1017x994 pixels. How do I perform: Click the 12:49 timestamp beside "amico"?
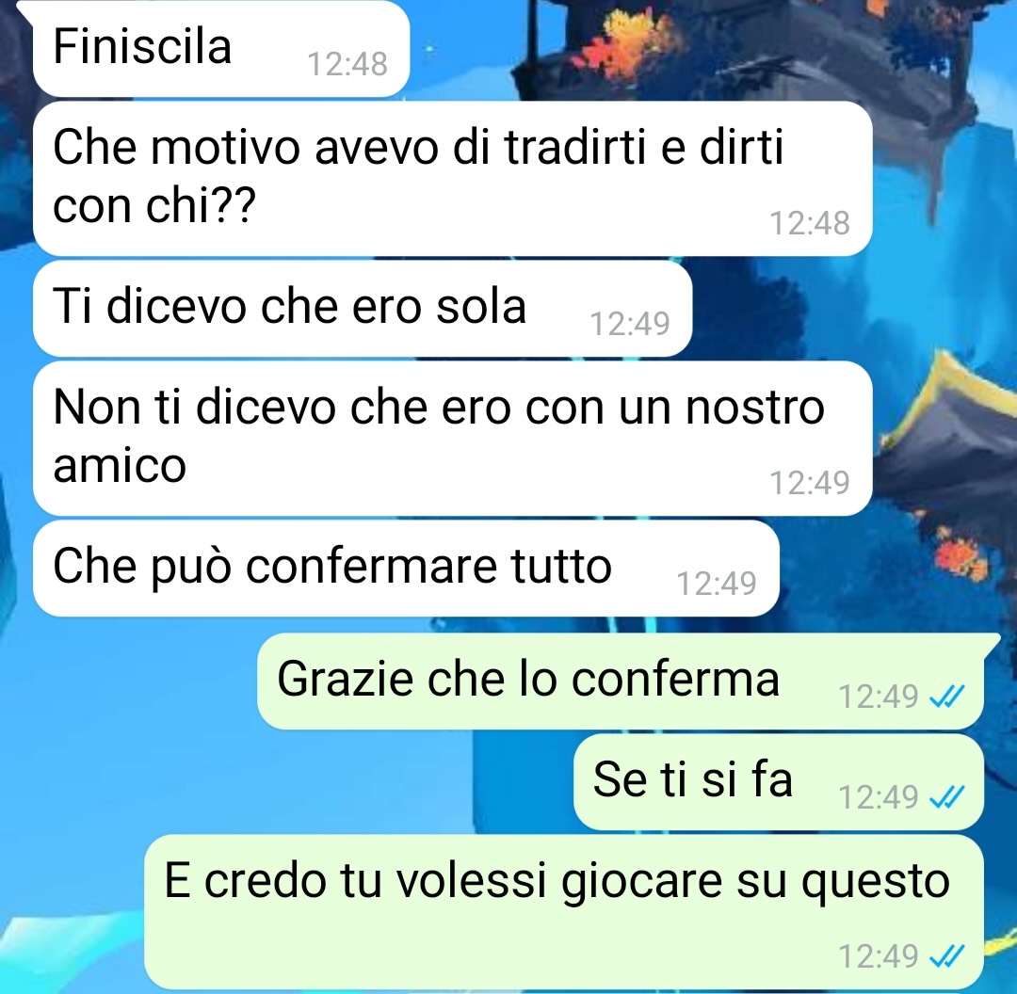[x=810, y=483]
